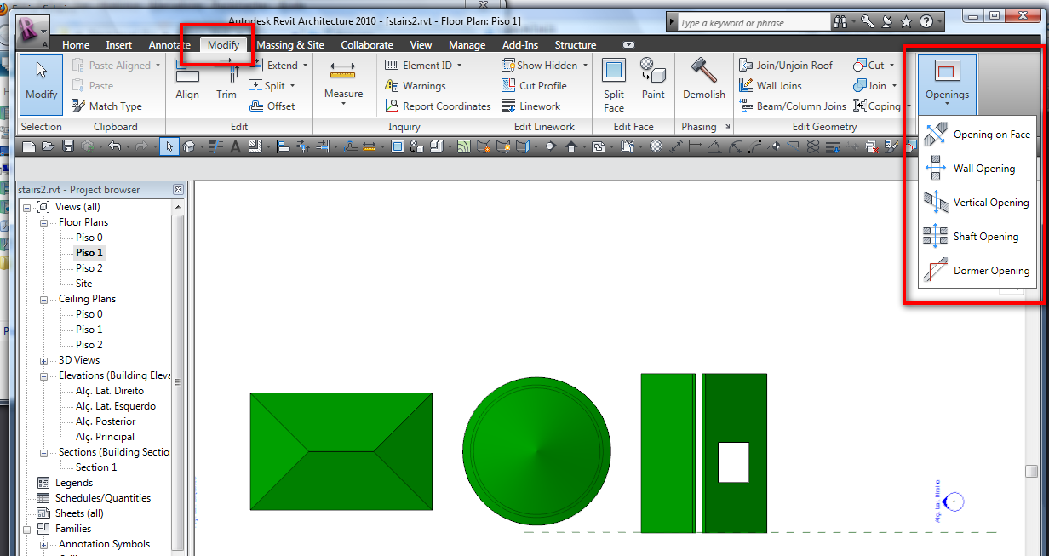This screenshot has width=1049, height=556.
Task: Open the Favorites star icon
Action: 907,22
